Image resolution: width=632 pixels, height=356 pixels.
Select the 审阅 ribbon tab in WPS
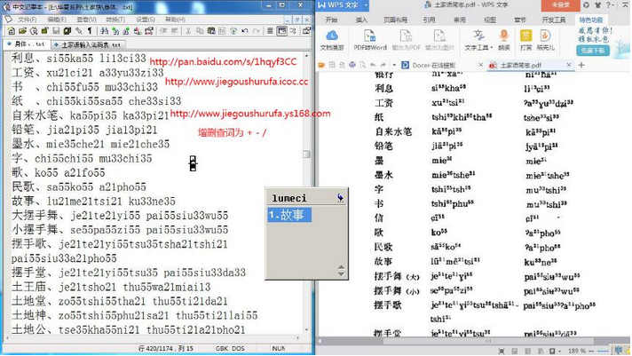coord(459,20)
